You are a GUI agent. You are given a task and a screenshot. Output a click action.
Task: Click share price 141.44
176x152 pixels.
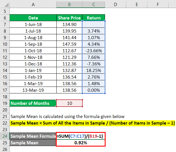pos(69,37)
